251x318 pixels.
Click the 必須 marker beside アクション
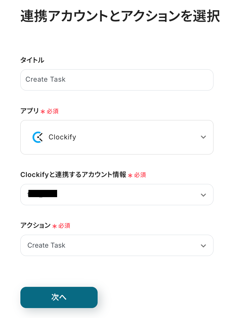64,226
